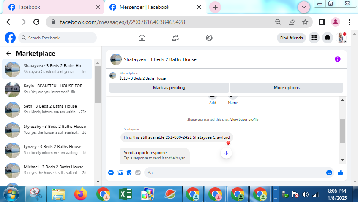This screenshot has width=358, height=202.
Task: Open the Facebook menu grid icon
Action: [314, 38]
